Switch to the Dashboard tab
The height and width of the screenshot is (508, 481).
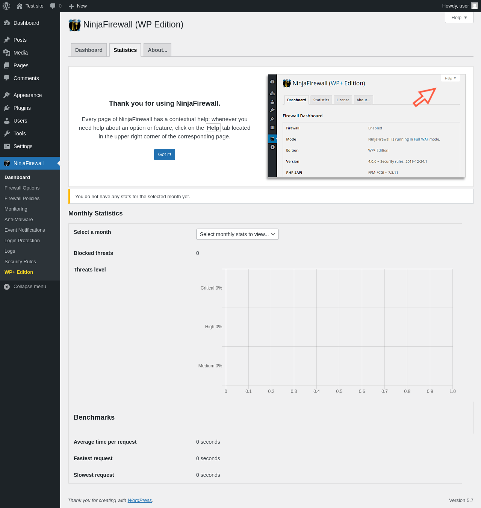[89, 50]
